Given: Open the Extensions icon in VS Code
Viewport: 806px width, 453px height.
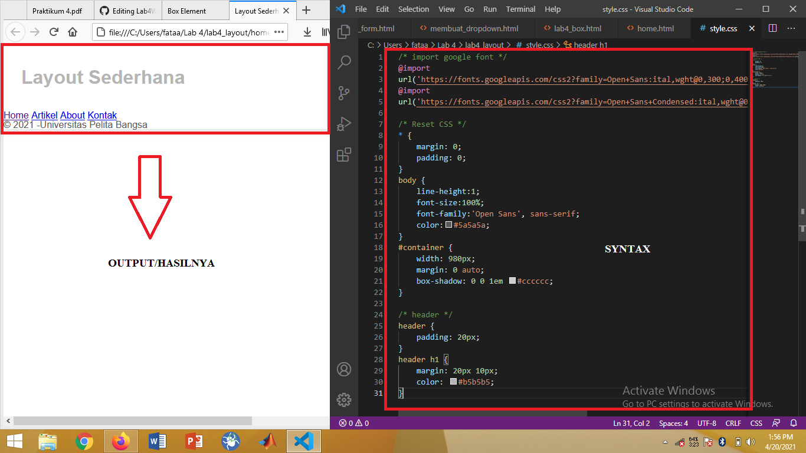Looking at the screenshot, I should pos(344,155).
